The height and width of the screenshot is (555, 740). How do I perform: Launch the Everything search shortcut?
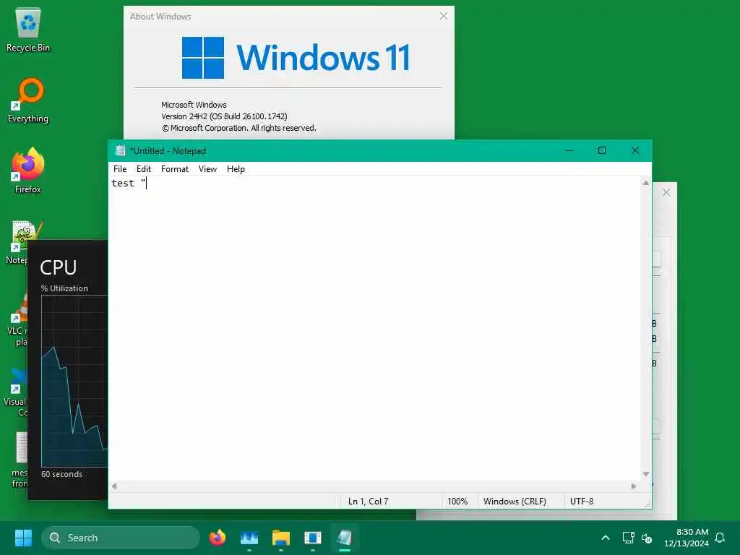[x=28, y=100]
